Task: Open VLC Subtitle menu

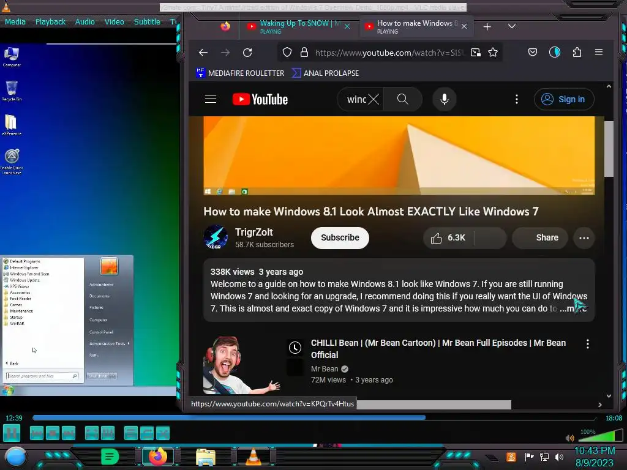Action: (x=147, y=22)
